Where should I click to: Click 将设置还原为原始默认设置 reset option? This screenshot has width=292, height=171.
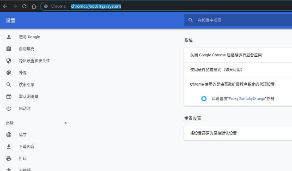click(238, 133)
